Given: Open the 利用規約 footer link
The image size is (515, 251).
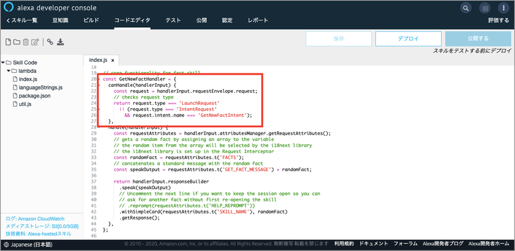Looking at the screenshot, I should (344, 244).
